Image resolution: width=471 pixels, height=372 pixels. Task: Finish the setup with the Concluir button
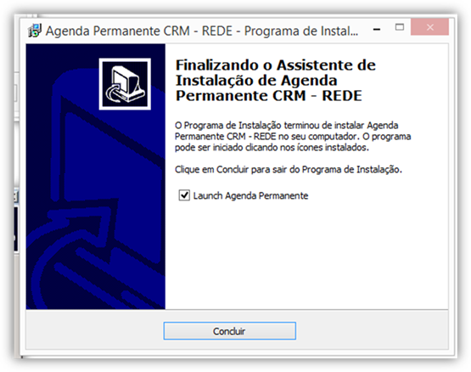tap(230, 331)
